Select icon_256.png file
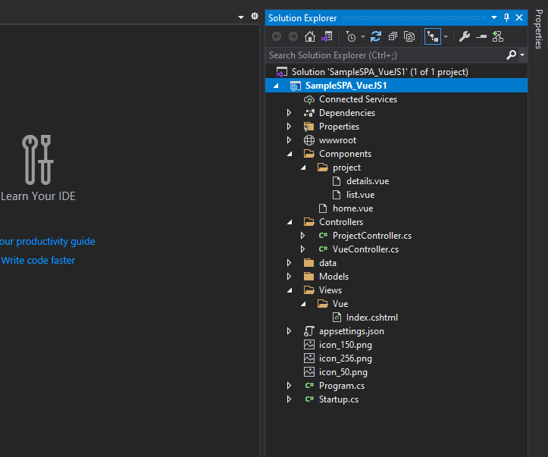Image resolution: width=548 pixels, height=457 pixels. pyautogui.click(x=346, y=358)
